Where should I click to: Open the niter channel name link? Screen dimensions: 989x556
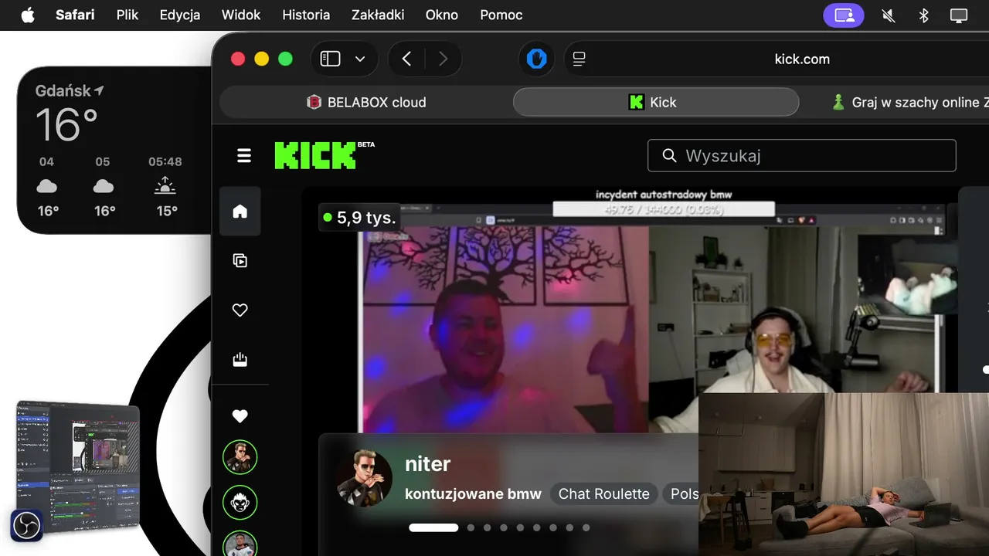[427, 464]
